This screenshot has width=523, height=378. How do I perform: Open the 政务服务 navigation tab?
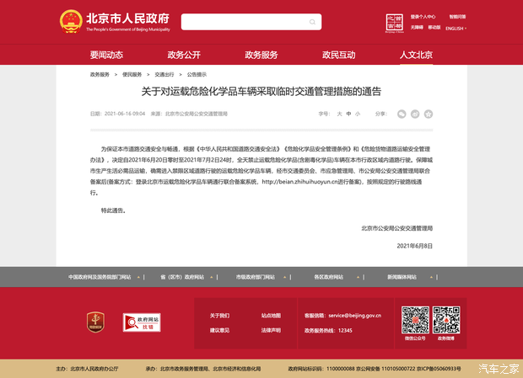[x=261, y=55]
